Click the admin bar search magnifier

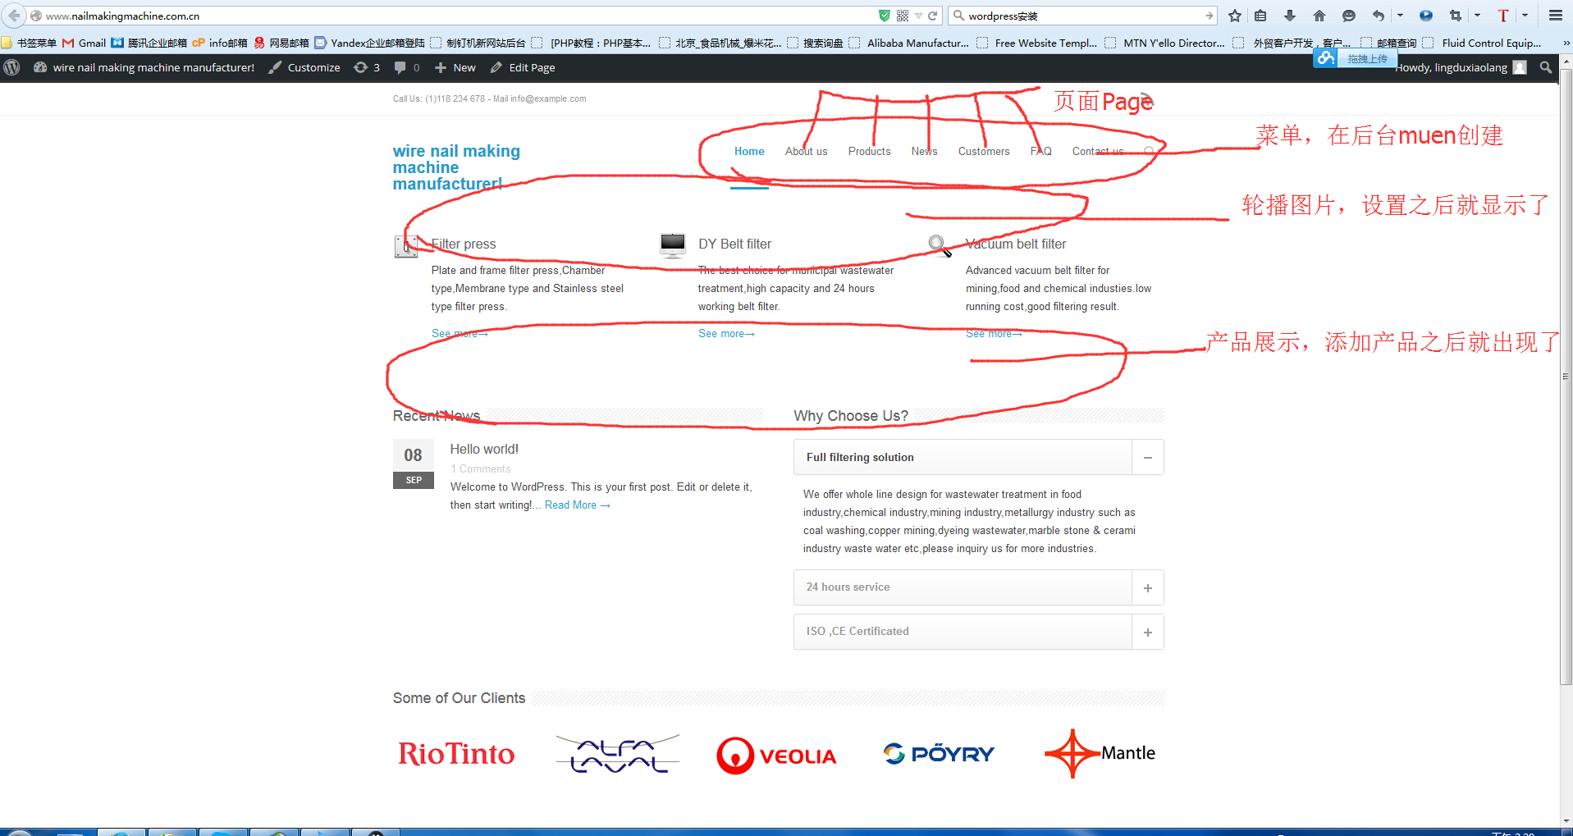pyautogui.click(x=1546, y=67)
